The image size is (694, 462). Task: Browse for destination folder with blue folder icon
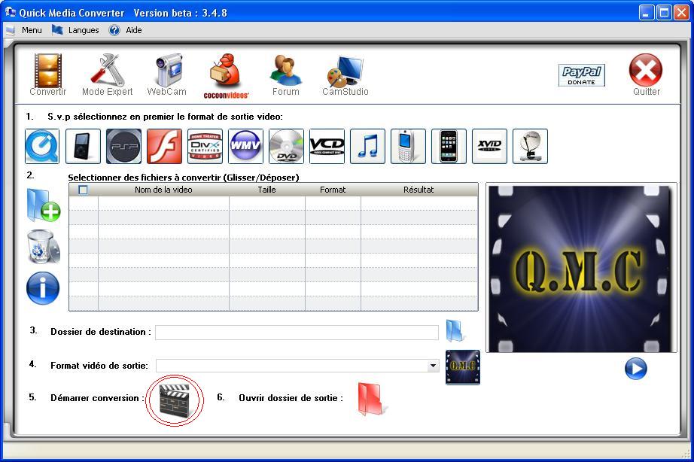click(455, 331)
